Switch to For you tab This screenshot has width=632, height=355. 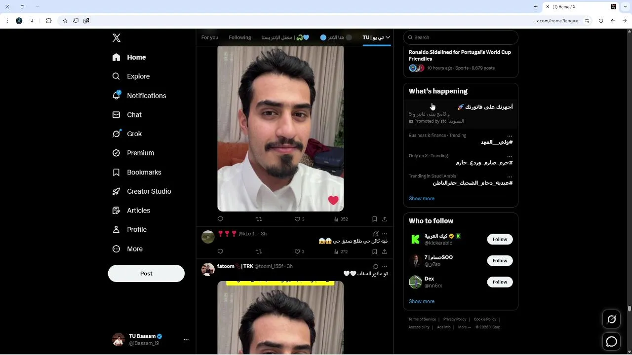(210, 37)
